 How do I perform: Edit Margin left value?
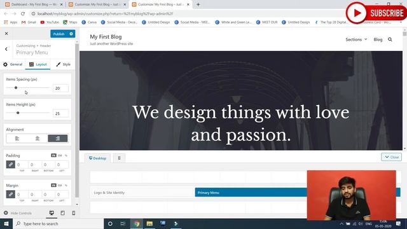tap(62, 195)
